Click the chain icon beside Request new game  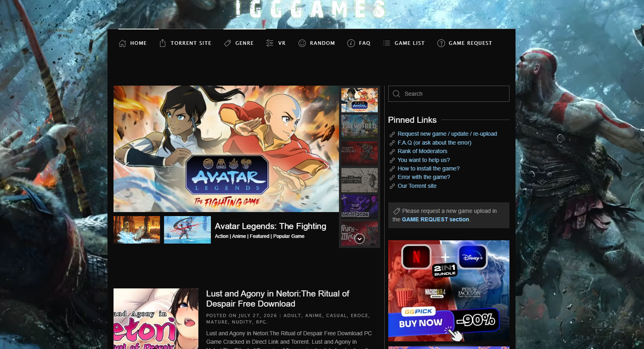[392, 135]
